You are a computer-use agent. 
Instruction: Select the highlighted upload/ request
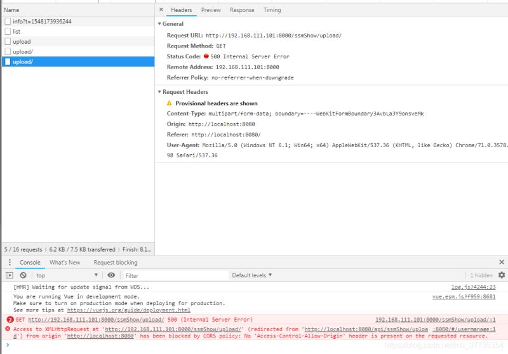pos(78,62)
